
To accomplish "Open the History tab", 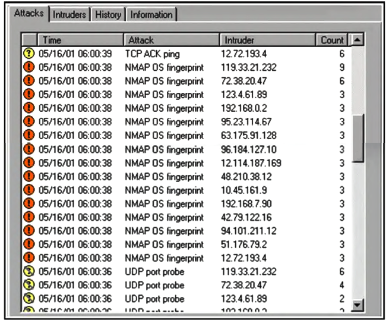I will click(108, 15).
